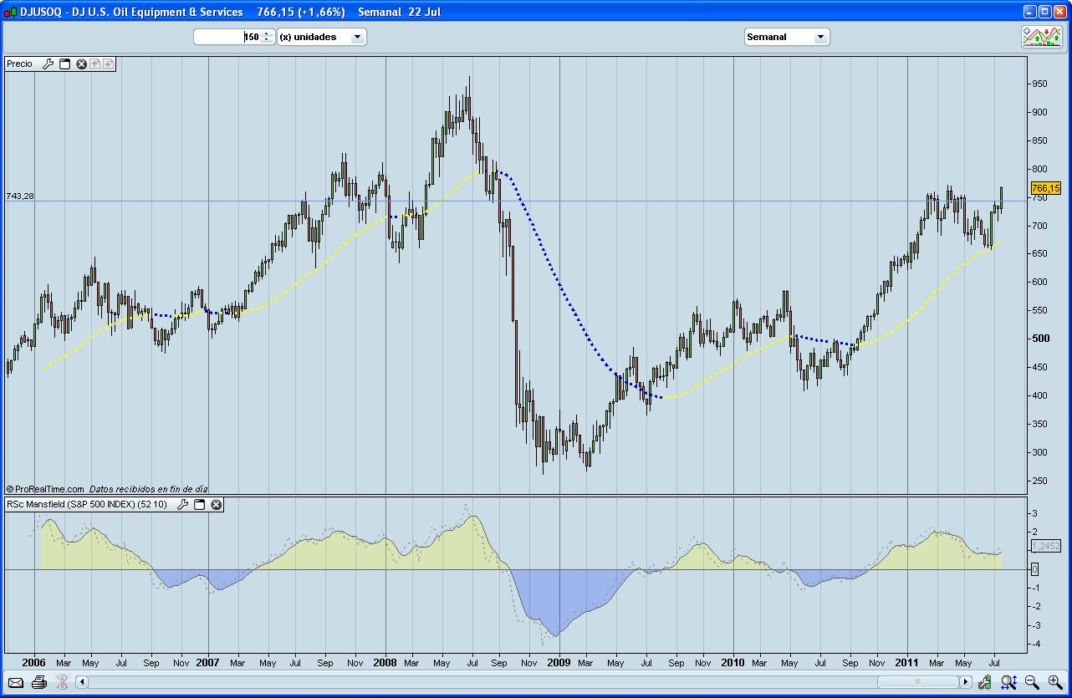Expand the '(x) unidades' dropdown
The height and width of the screenshot is (698, 1072).
tap(357, 37)
